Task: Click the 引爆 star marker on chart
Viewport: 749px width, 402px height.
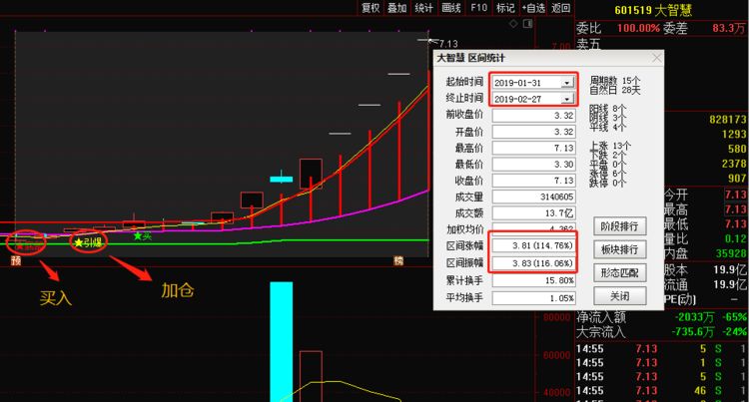Action: (x=88, y=242)
